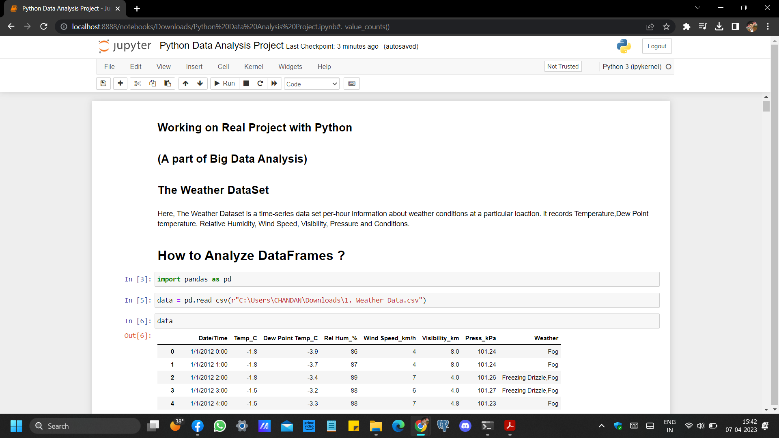Show hidden system tray icons chevron
Viewport: 779px width, 438px height.
[602, 426]
